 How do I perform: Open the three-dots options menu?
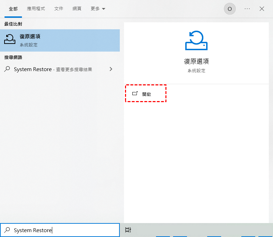coord(247,9)
